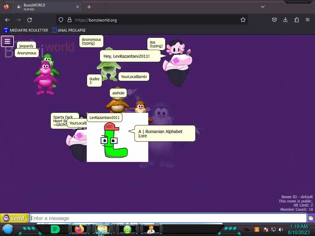This screenshot has height=236, width=315.
Task: Select the BonziWORLD playing tab
Action: pyautogui.click(x=48, y=7)
